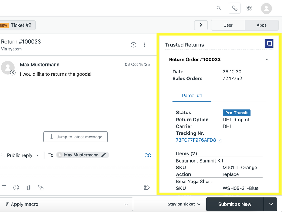This screenshot has width=282, height=212.
Task: Click the search magnifier icon
Action: [x=219, y=8]
